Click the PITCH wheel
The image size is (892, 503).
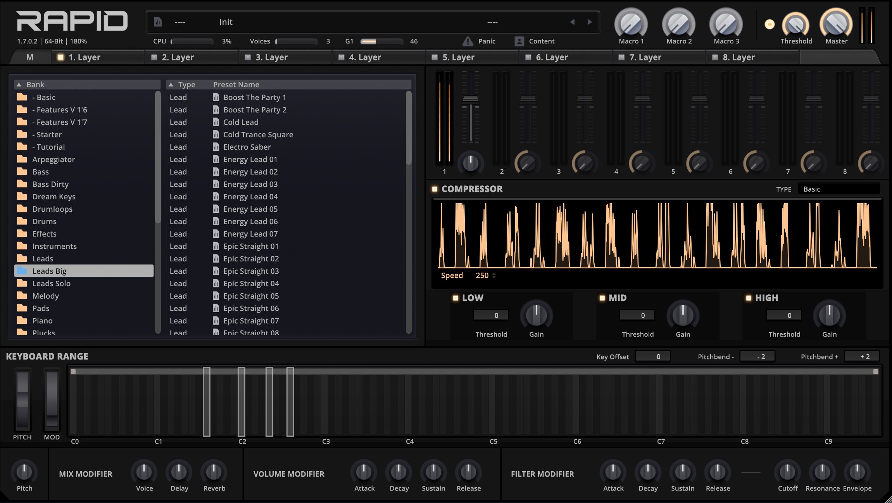[22, 401]
